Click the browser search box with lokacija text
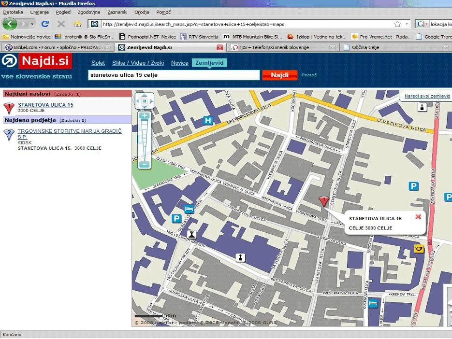Image resolution: width=452 pixels, height=339 pixels. (441, 24)
